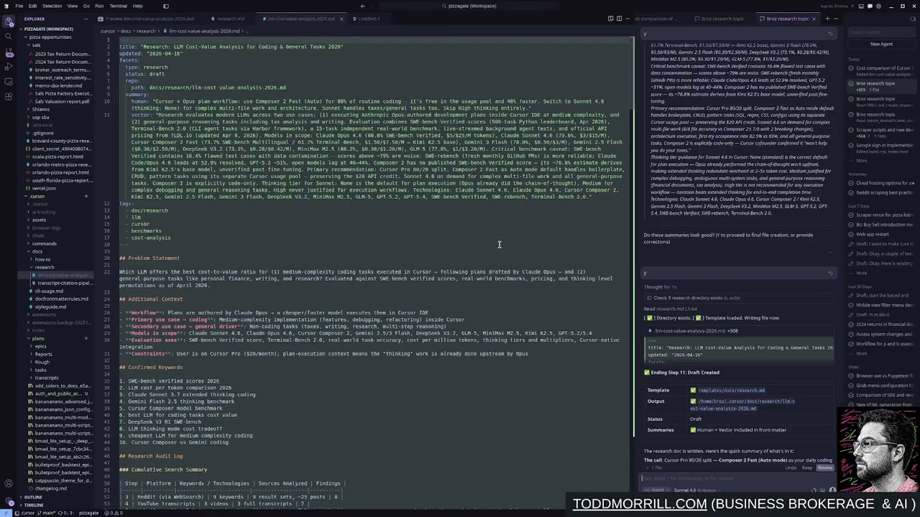Expand the sop sba folder
The image size is (920, 517).
pyautogui.click(x=40, y=117)
